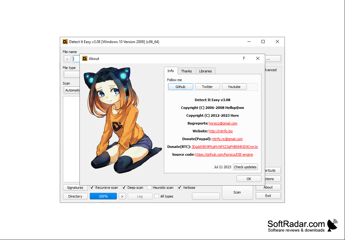
Task: Click the browse '...' button for File name
Action: click(273, 59)
